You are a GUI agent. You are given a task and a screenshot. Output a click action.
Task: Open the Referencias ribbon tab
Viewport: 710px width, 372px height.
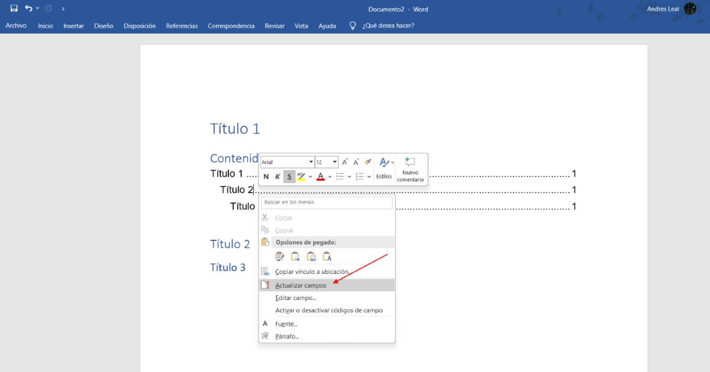click(x=182, y=26)
